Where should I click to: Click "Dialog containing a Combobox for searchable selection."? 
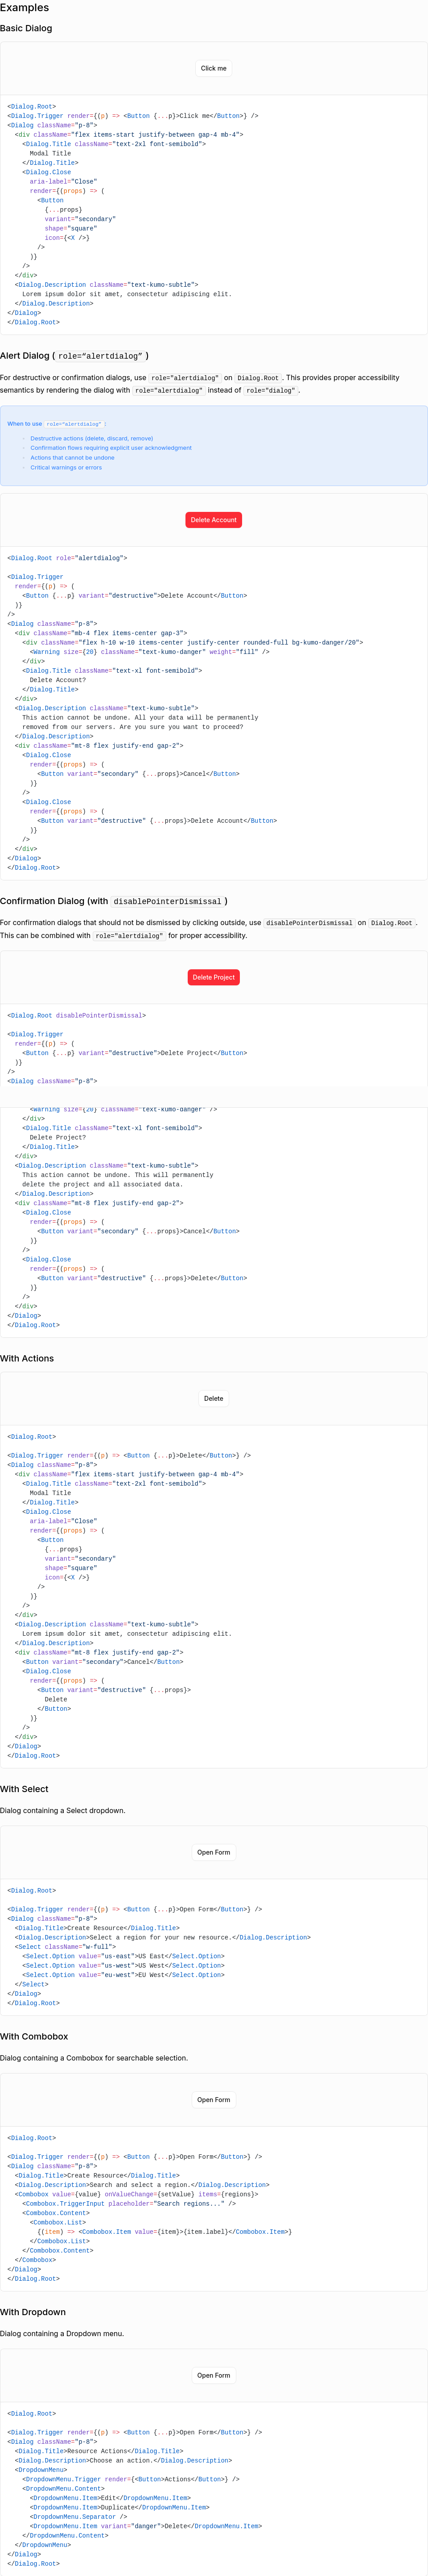click(x=94, y=2058)
